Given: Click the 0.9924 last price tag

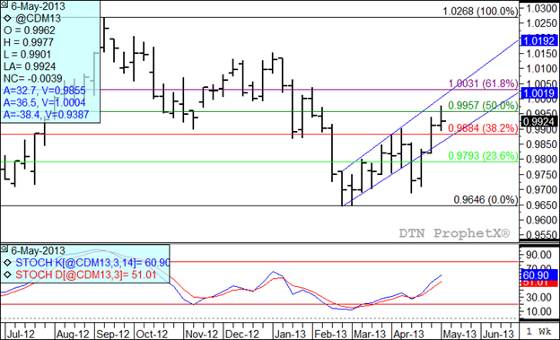Looking at the screenshot, I should (538, 121).
